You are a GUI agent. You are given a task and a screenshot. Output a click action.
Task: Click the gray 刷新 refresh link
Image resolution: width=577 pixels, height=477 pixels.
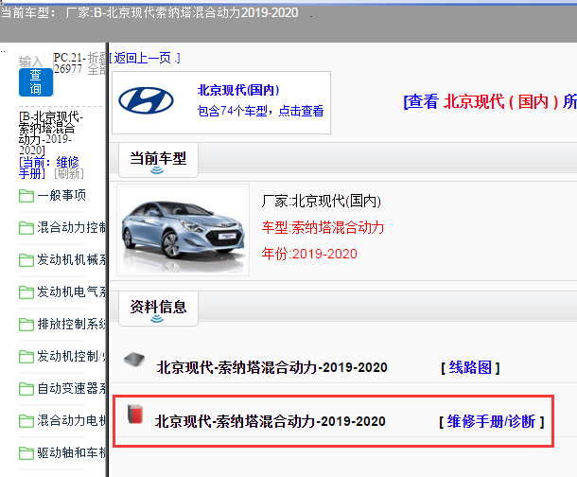pos(69,173)
